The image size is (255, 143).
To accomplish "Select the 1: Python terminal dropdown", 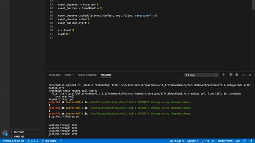I will pos(201,75).
